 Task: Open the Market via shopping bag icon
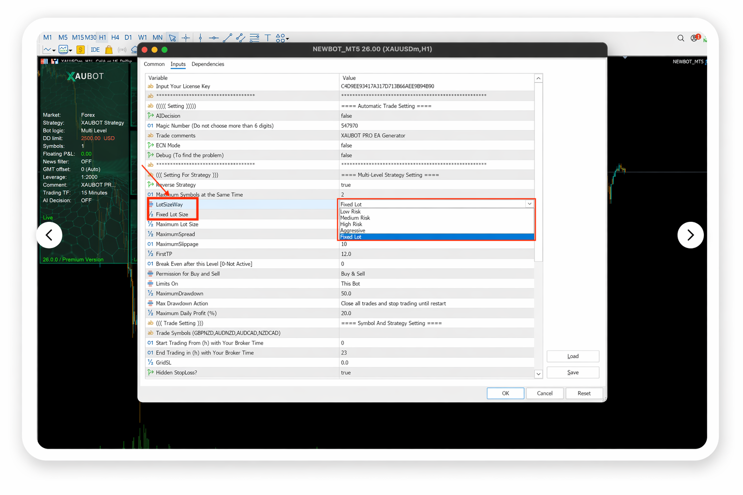[108, 49]
